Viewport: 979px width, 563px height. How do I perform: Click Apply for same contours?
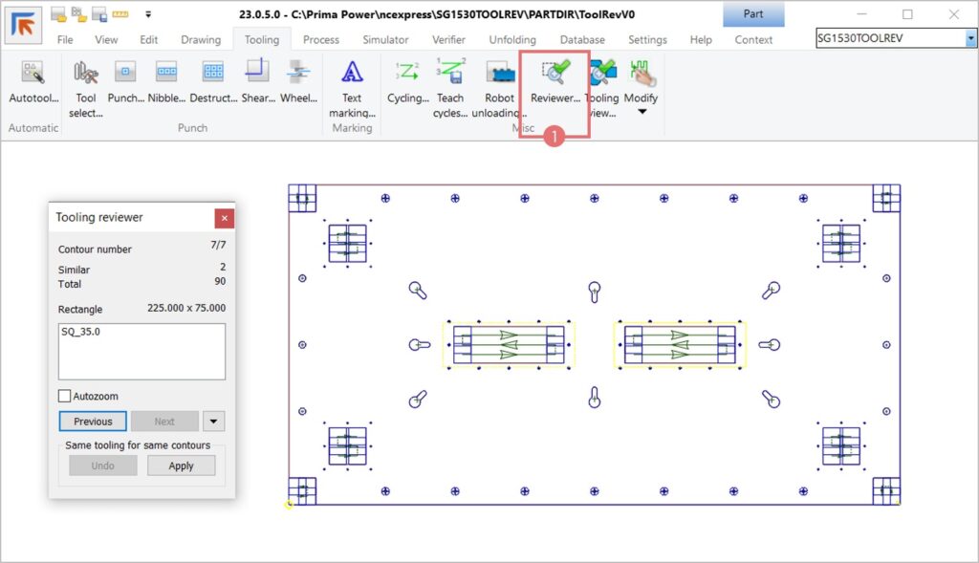[x=181, y=466]
